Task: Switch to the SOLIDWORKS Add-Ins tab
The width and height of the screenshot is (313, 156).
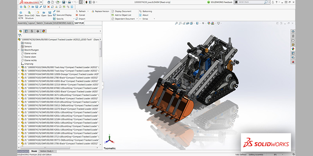Action: click(x=63, y=23)
